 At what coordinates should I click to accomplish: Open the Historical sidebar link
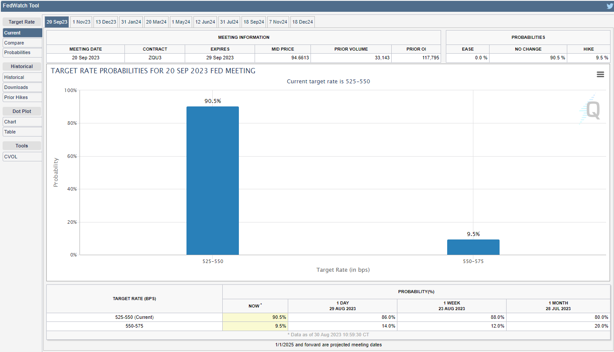point(22,77)
